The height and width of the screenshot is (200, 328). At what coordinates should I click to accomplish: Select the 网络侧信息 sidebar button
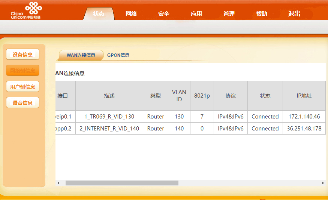click(x=22, y=71)
